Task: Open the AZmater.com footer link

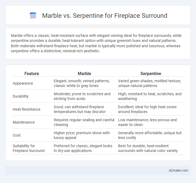Action: [x=178, y=171]
